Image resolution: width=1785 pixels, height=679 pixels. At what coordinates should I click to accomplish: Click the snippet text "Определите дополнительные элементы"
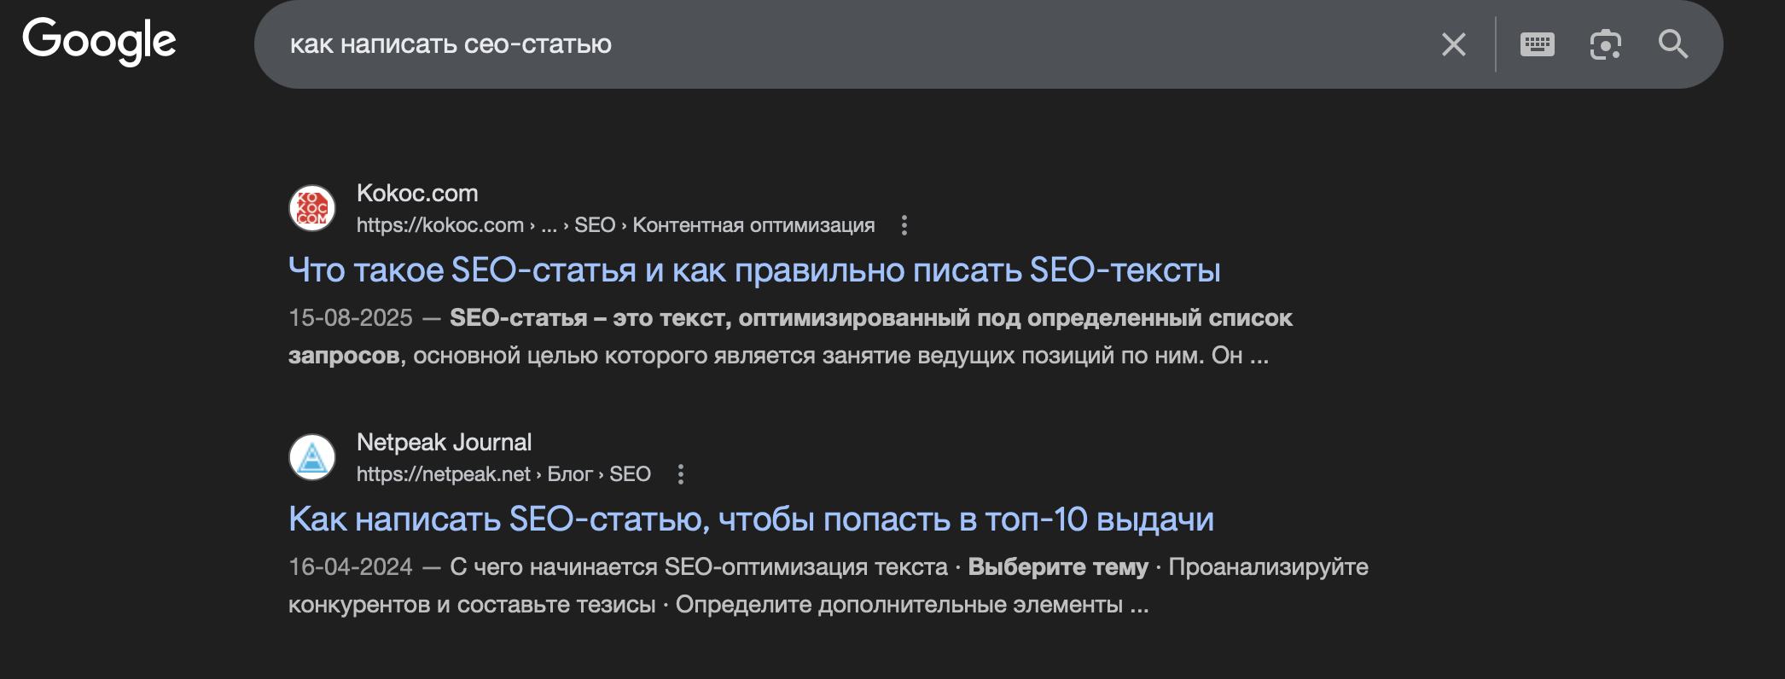[899, 605]
